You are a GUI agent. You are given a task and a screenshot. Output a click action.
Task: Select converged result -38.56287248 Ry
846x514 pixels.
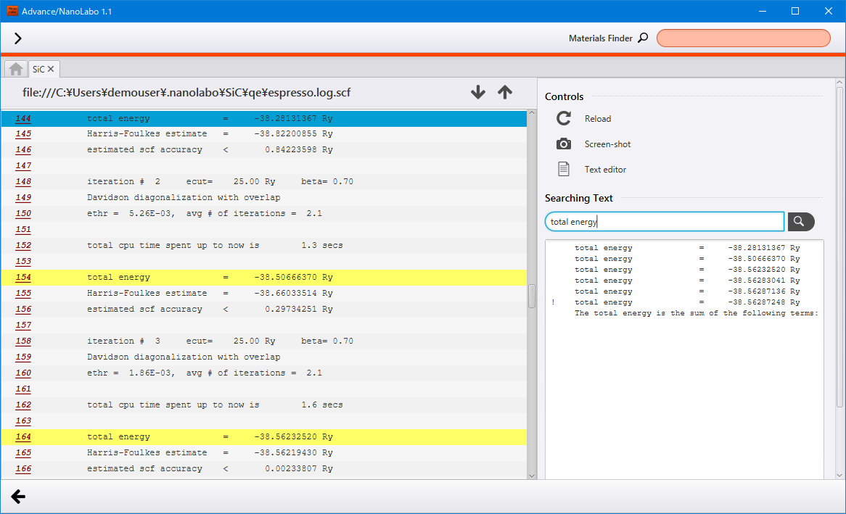[x=686, y=302]
